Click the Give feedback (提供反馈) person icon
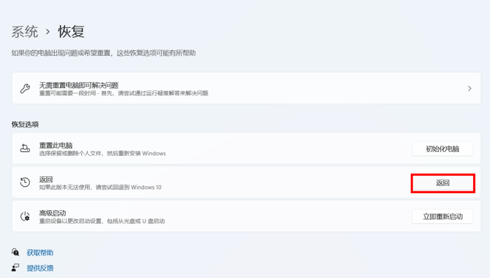The width and height of the screenshot is (490, 278). (16, 268)
